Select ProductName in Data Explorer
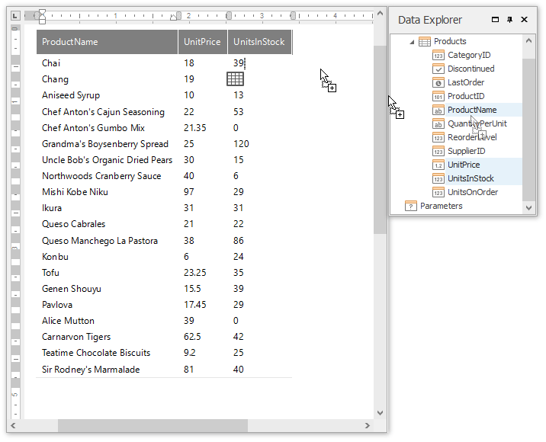Screen dimensions: 546x442 pos(471,110)
